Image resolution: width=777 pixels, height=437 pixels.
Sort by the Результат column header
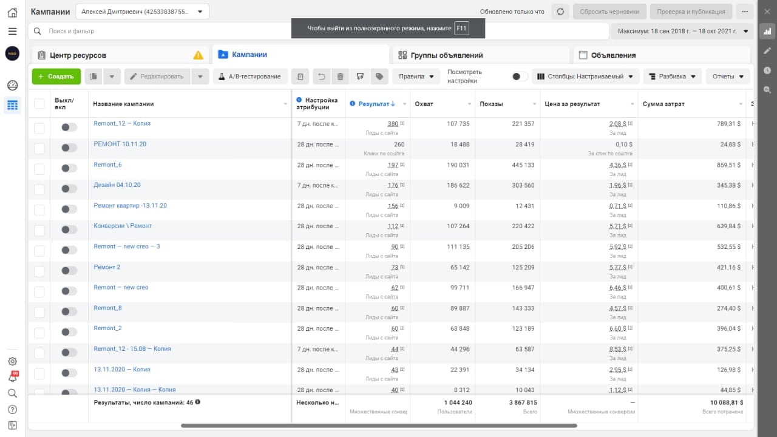(x=377, y=104)
